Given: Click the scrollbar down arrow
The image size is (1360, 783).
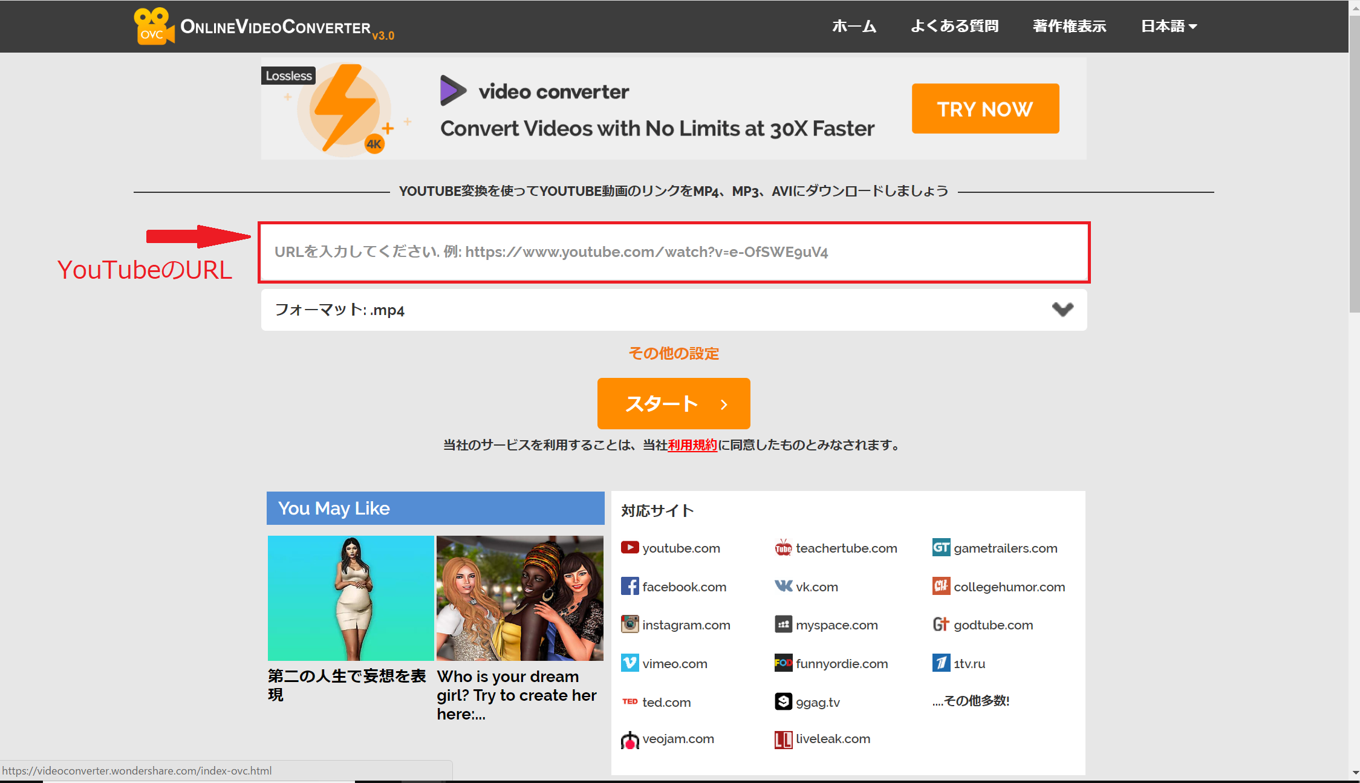Looking at the screenshot, I should 1354,773.
